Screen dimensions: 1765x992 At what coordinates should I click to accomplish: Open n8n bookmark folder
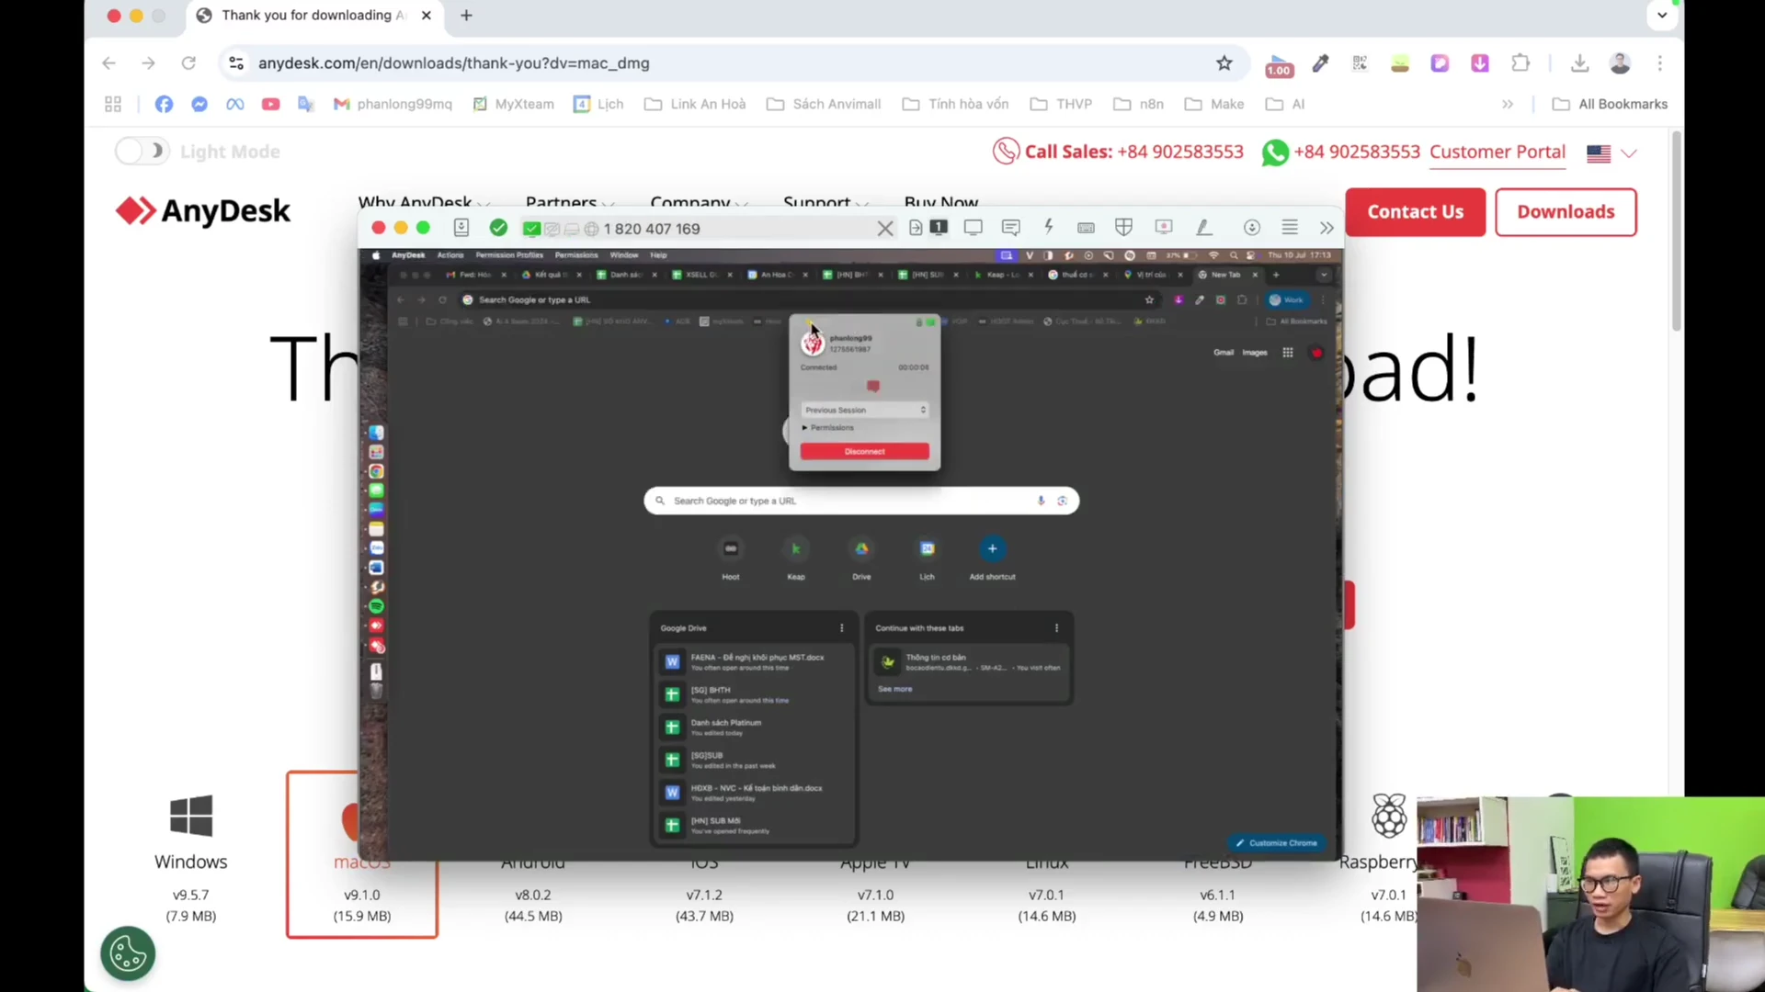coord(1138,105)
